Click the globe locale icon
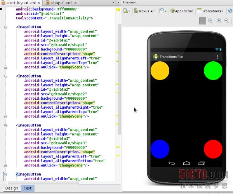 230,11
